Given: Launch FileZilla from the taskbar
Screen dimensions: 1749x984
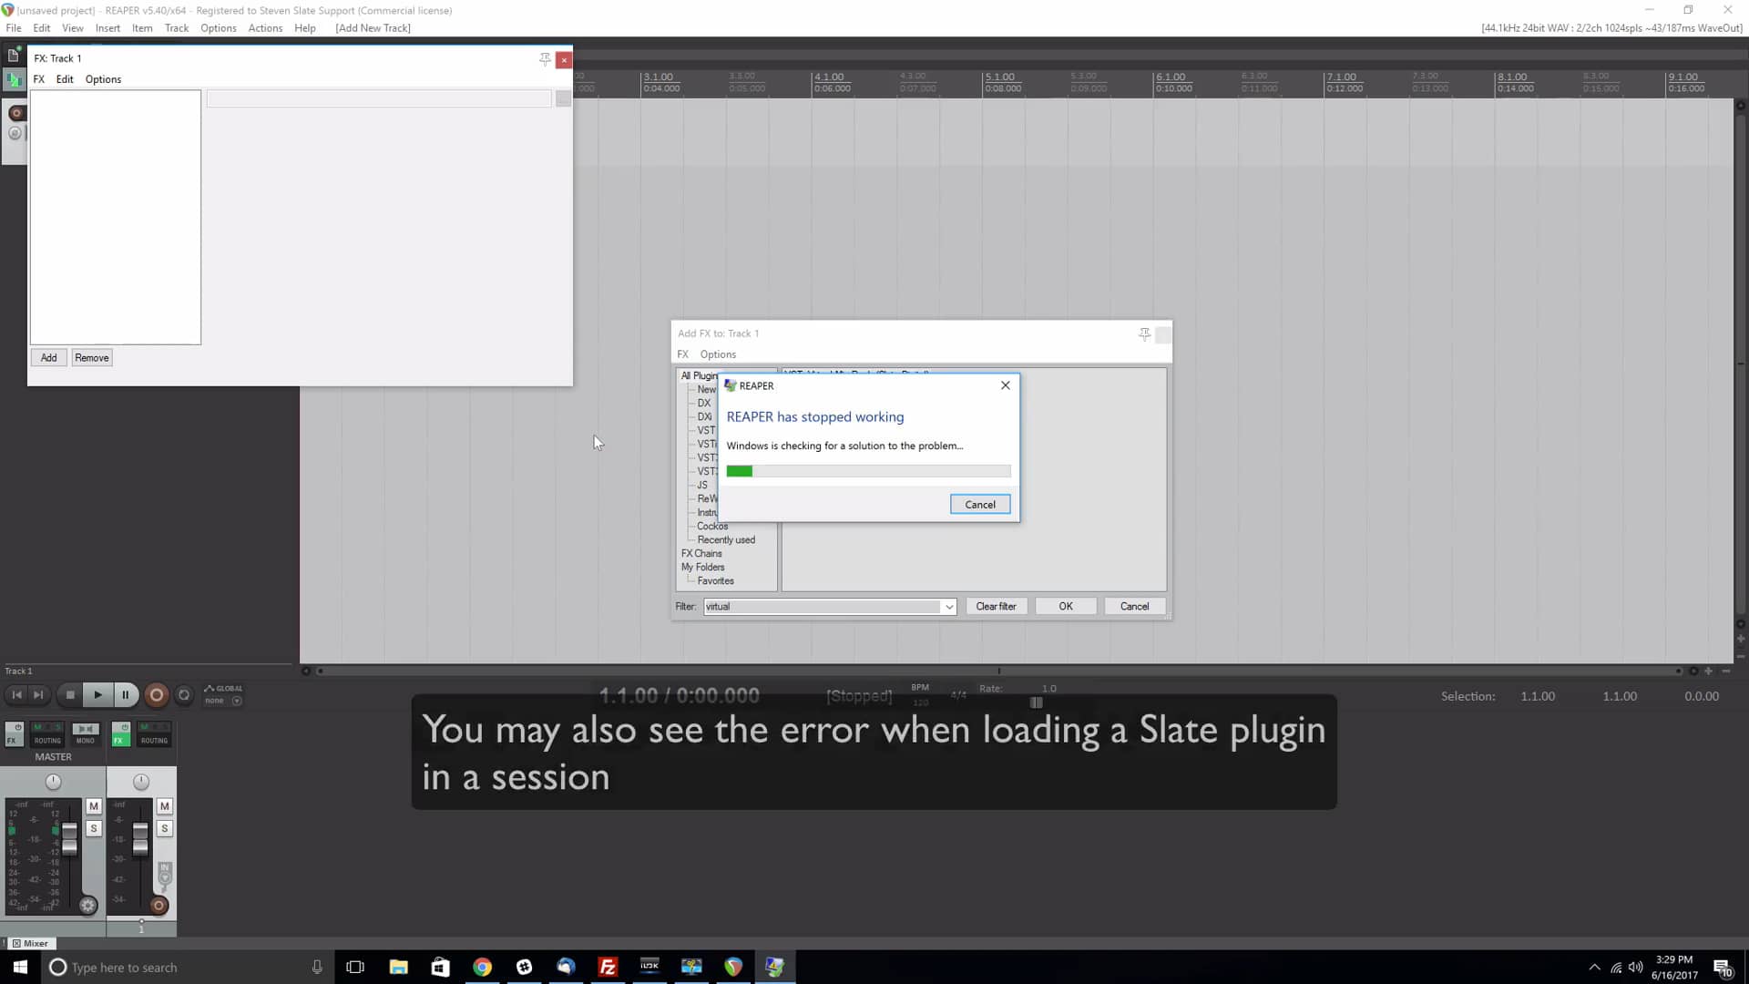Looking at the screenshot, I should pyautogui.click(x=608, y=968).
